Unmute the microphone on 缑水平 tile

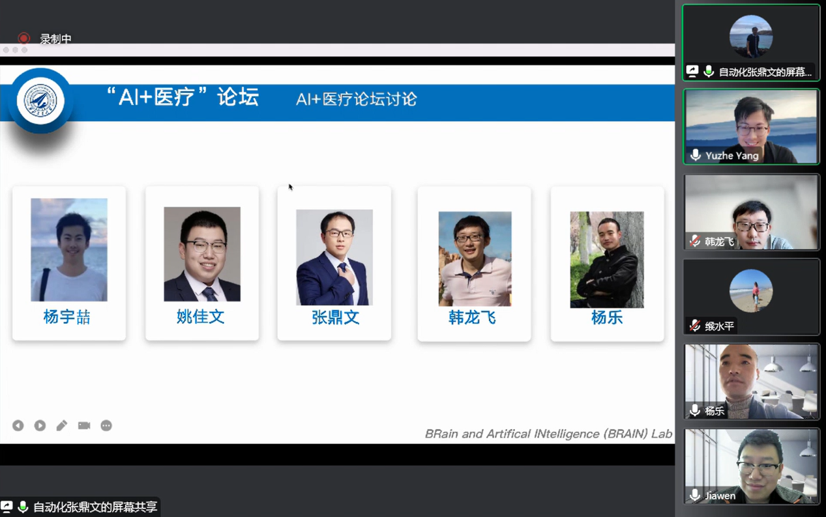coord(696,326)
